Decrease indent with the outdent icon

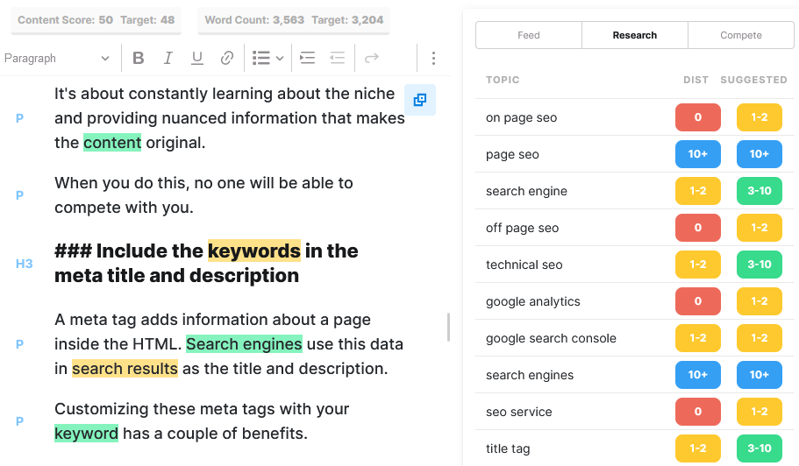click(337, 59)
